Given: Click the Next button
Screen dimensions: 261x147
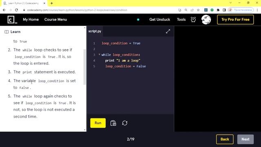Looking at the screenshot, I should (246, 139).
